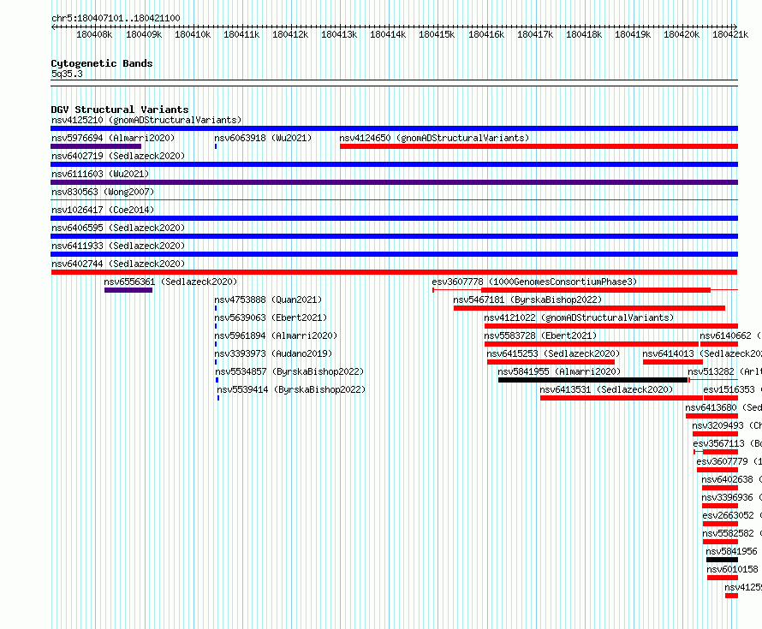Screen dimensions: 762x629
Task: Click the 180418k ruler tick label
Action: click(584, 35)
